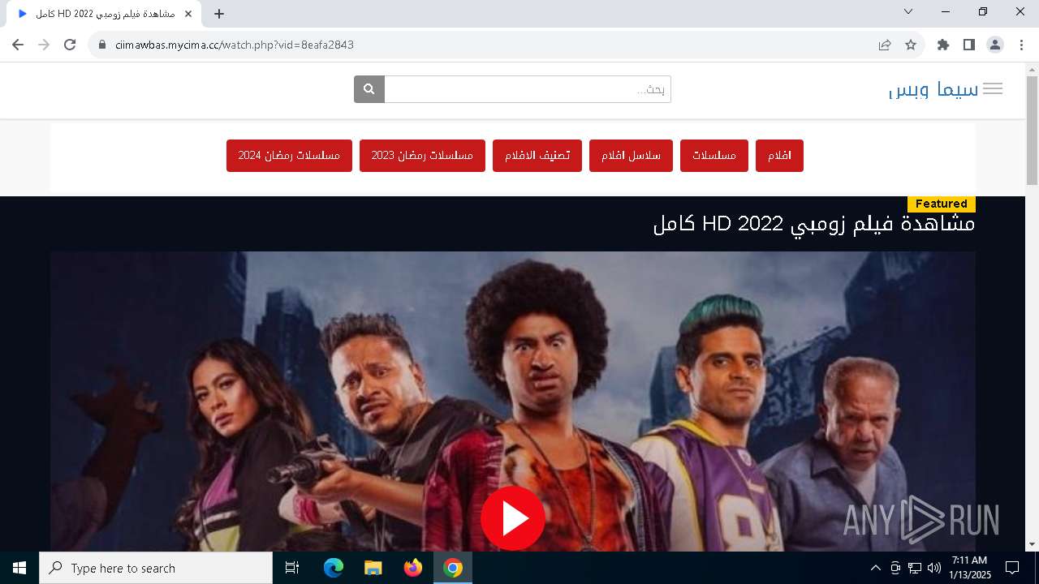Open the network tray icon
Image resolution: width=1039 pixels, height=584 pixels.
pyautogui.click(x=915, y=568)
